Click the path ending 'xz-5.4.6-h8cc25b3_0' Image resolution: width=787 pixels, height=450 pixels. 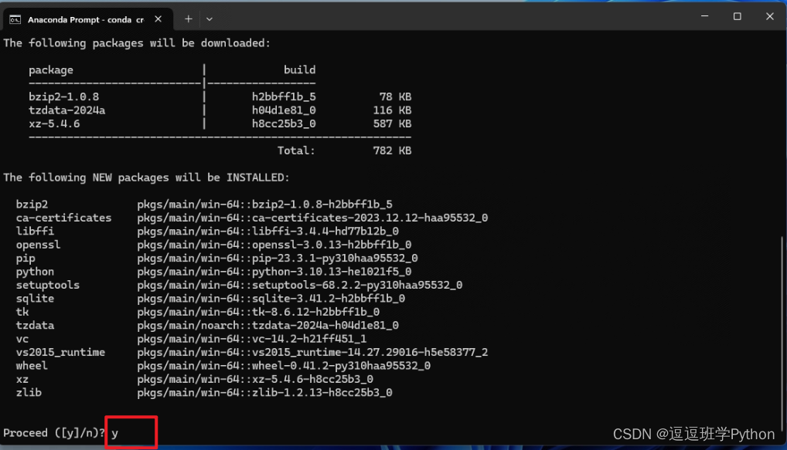(x=255, y=379)
